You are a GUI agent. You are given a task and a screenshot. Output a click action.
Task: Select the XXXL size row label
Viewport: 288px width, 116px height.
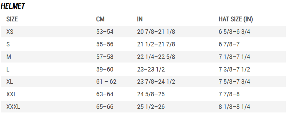point(13,107)
